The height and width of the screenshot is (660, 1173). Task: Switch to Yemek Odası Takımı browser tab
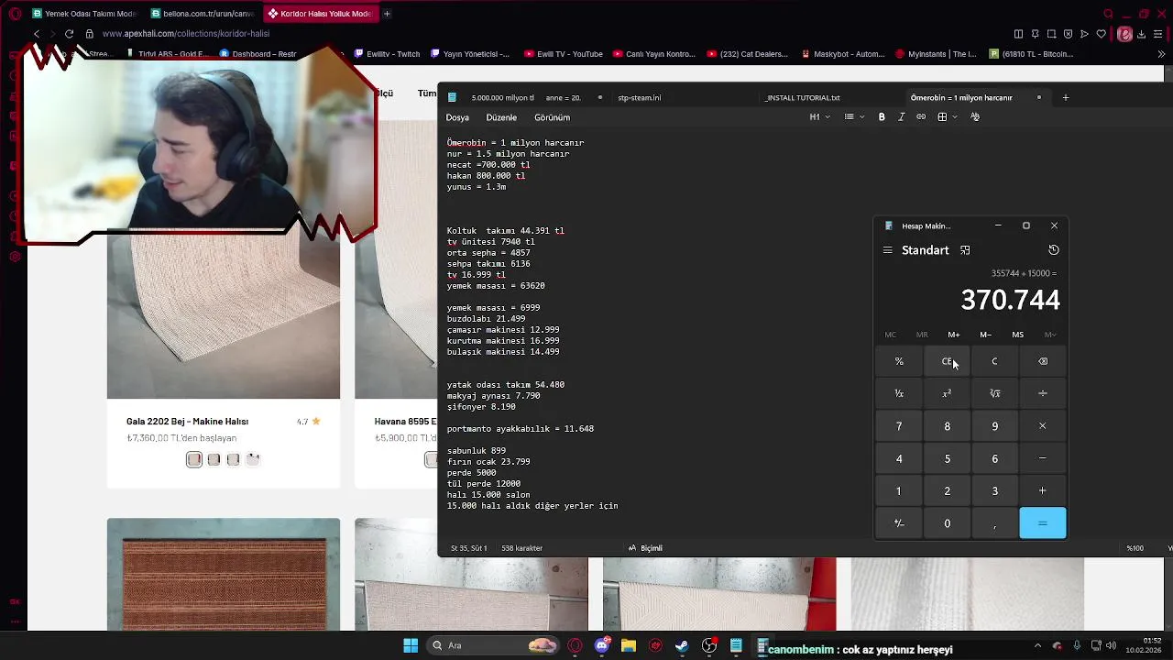coord(83,14)
